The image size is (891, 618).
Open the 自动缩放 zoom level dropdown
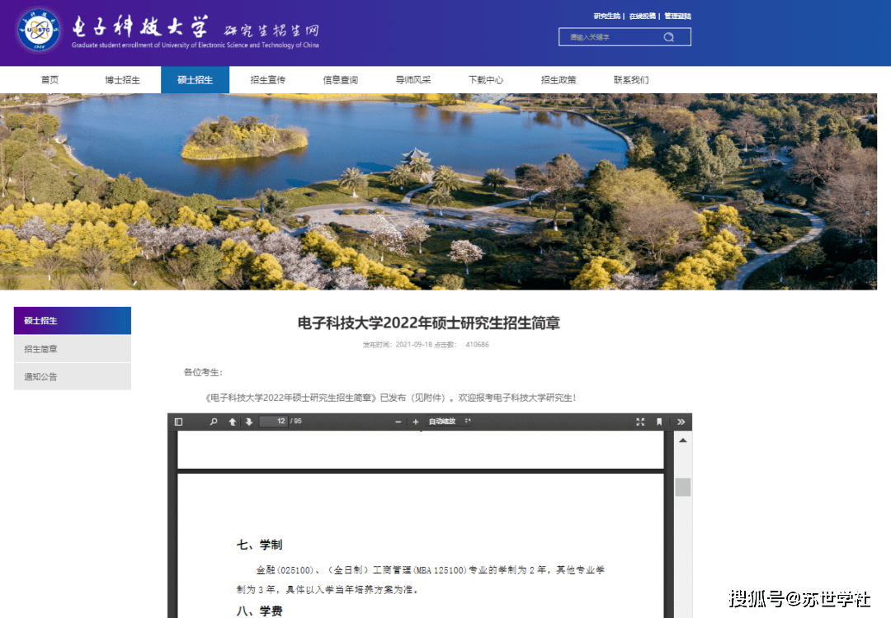point(450,422)
